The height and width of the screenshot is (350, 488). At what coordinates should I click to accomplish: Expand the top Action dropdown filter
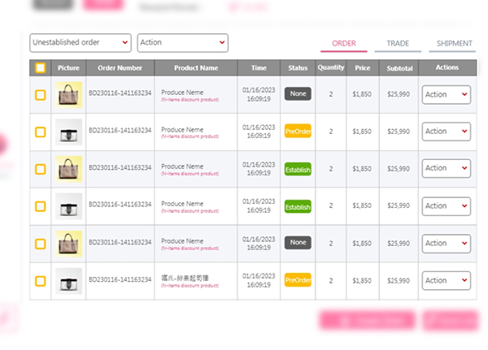point(182,42)
